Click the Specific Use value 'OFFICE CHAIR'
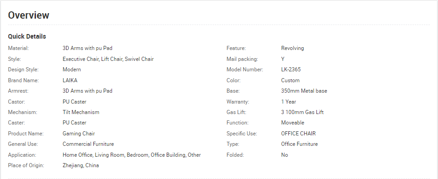Image resolution: width=438 pixels, height=179 pixels. click(x=298, y=134)
